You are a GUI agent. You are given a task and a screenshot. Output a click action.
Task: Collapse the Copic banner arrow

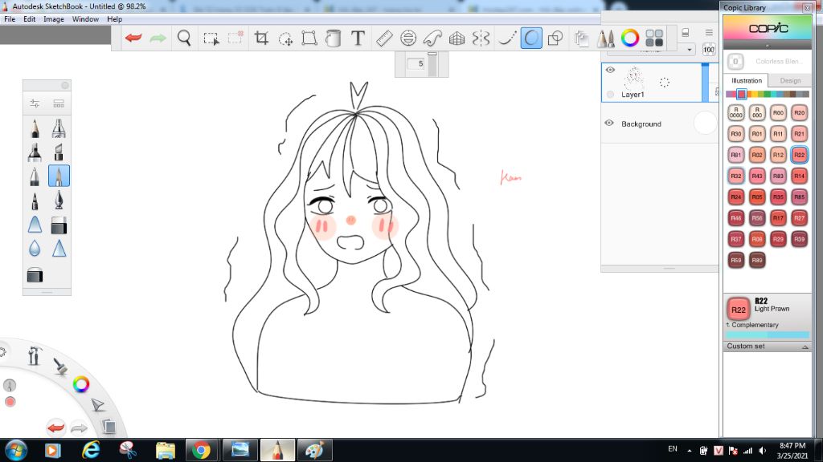(x=768, y=46)
